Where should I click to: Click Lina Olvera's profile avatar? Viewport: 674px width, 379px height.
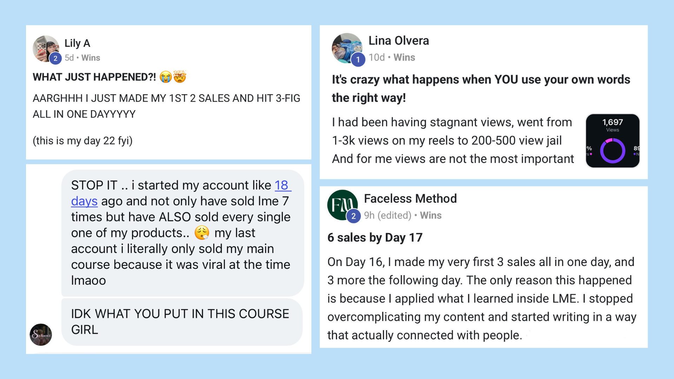(346, 47)
